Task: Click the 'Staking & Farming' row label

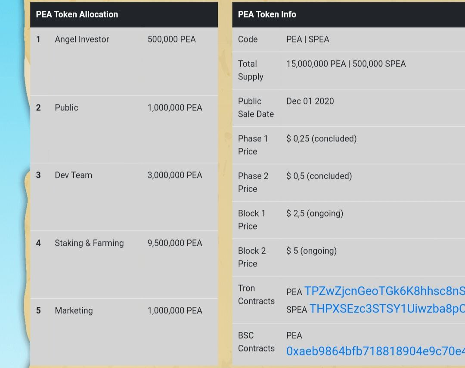Action: click(89, 243)
